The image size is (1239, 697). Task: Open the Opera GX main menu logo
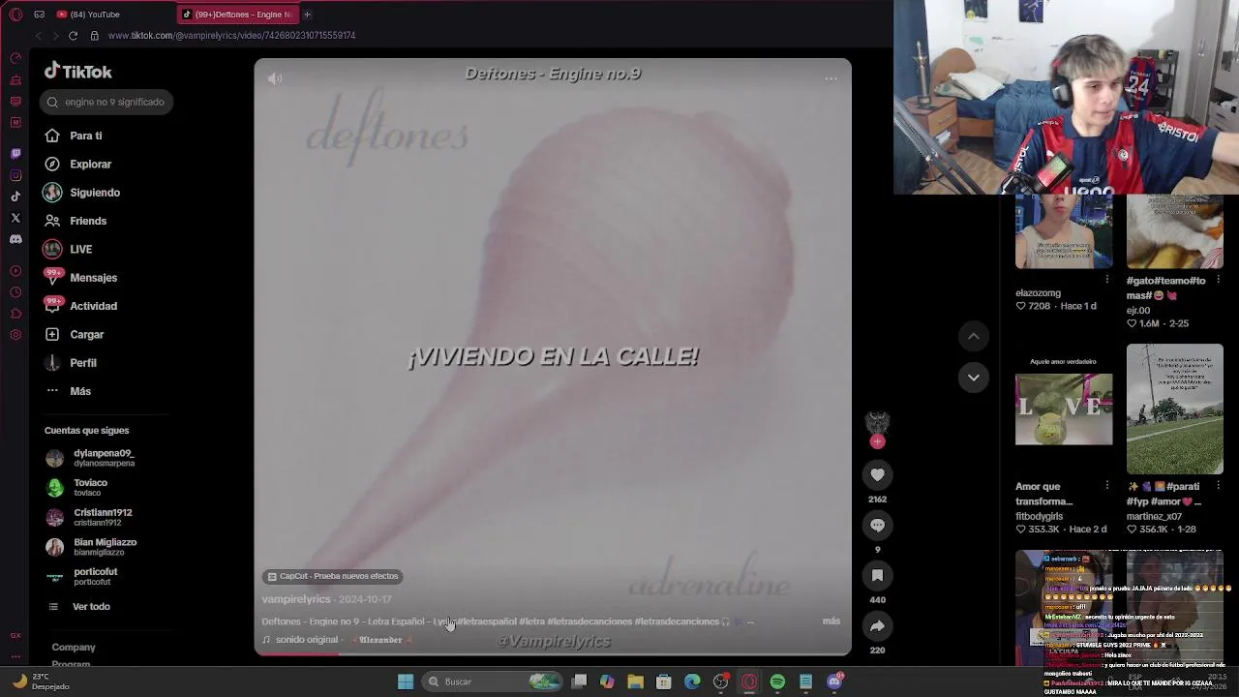15,15
